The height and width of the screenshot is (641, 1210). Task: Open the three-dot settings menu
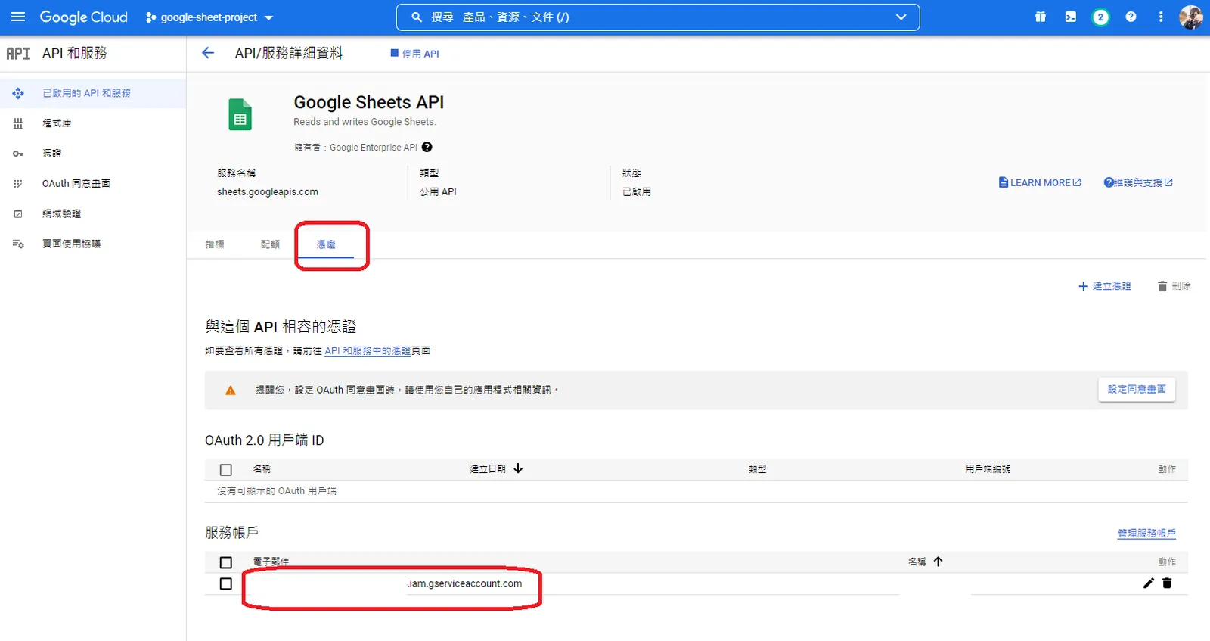click(x=1161, y=17)
